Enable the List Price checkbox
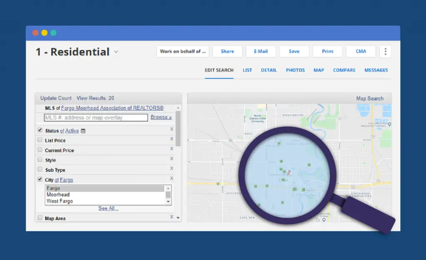Viewport: 426px width, 260px height. coord(40,140)
